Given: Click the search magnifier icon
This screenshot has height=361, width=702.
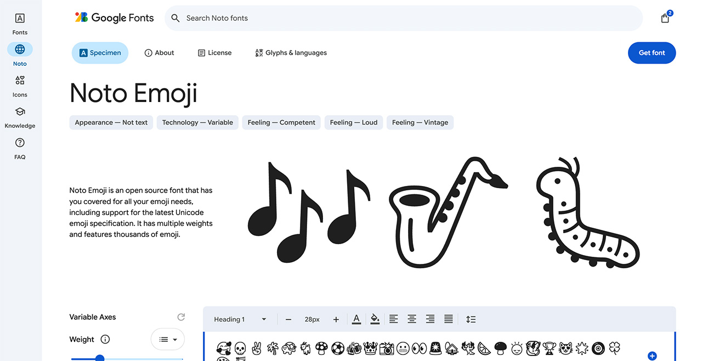Looking at the screenshot, I should click(x=175, y=18).
